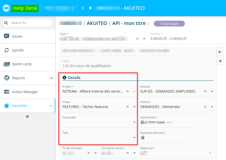Click the 1-En-Cours status badge
This screenshot has height=160, width=226.
169,24
